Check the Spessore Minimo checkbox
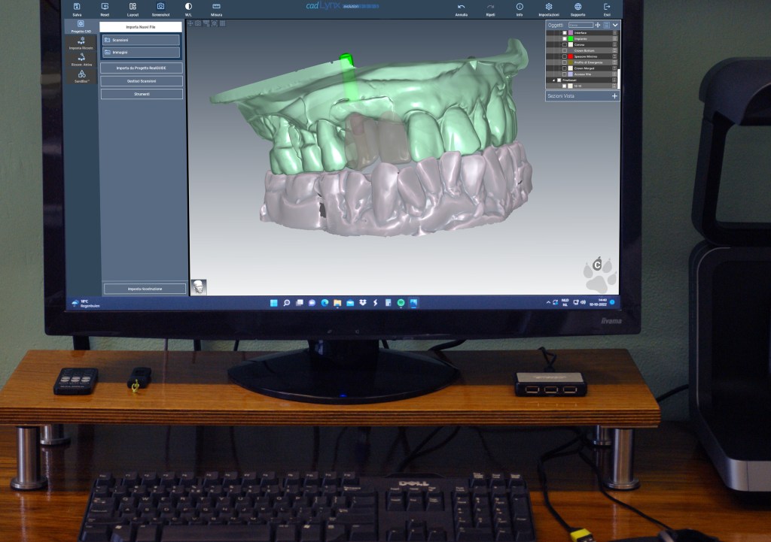The image size is (771, 542). pos(565,56)
